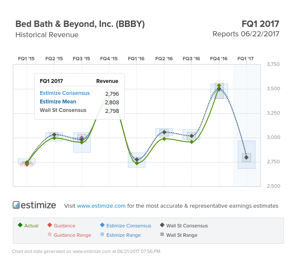This screenshot has height=265, width=293.
Task: Click the Reports 06/22/2017 date text
Action: [x=246, y=34]
